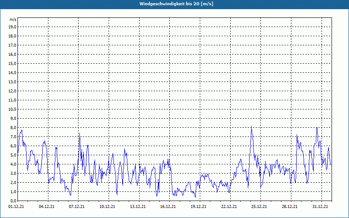Click the 5,0 y-axis label
349x218 pixels.
[13, 155]
